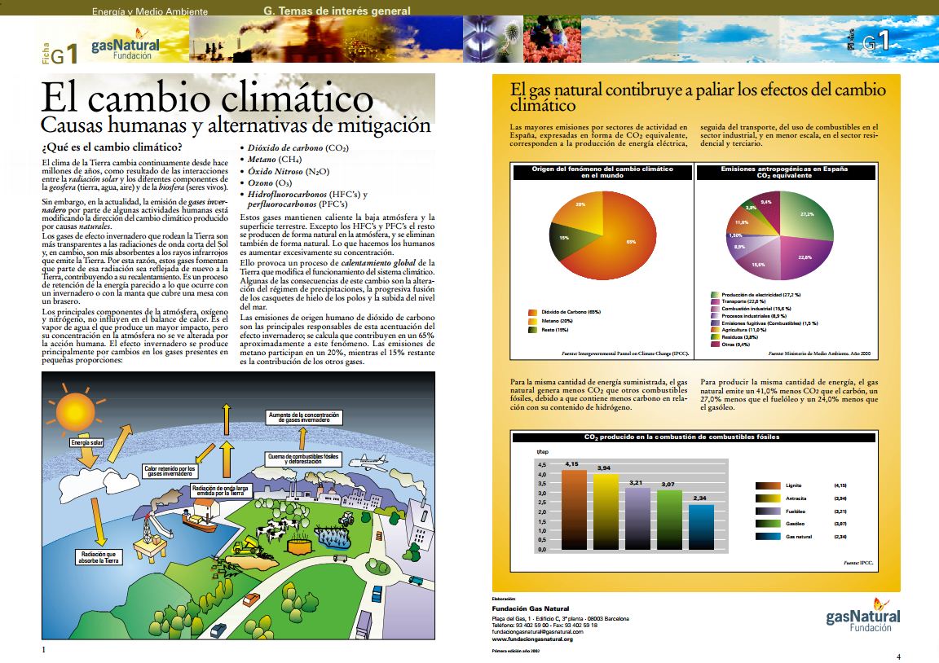Click the Antracita legend swatch in the bar chart

pos(767,498)
